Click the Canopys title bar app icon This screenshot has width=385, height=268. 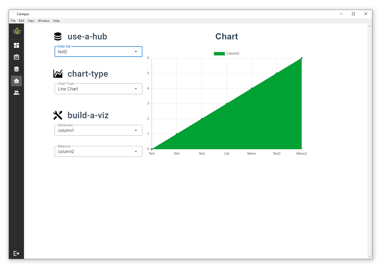(13, 13)
